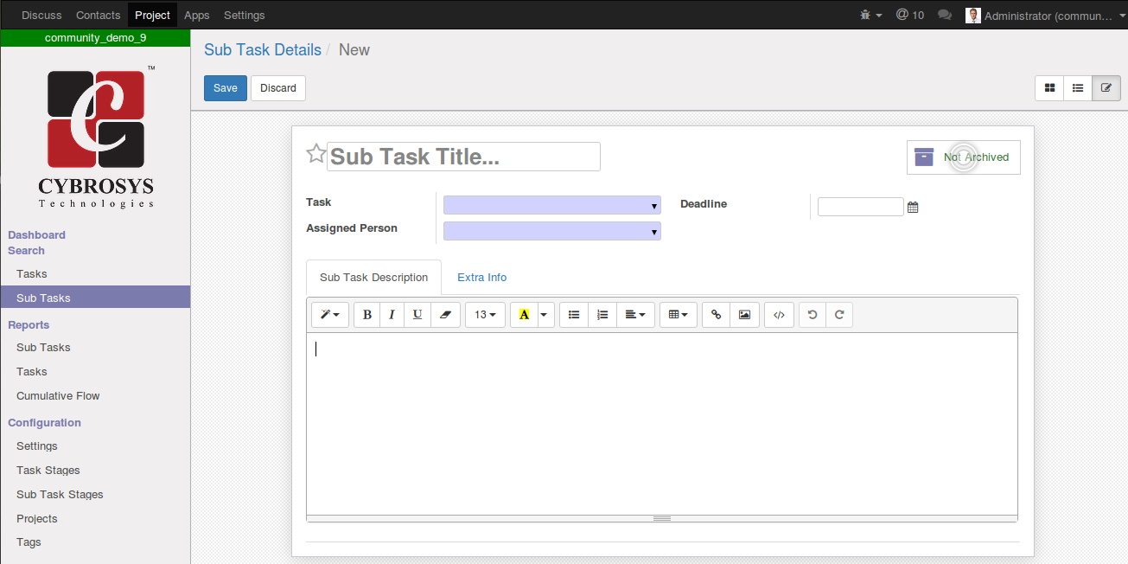This screenshot has width=1128, height=564.
Task: Open the Assigned Person dropdown
Action: tap(551, 231)
